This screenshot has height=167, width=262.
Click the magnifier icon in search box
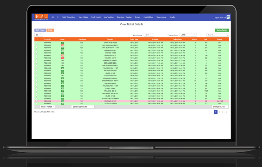[227, 35]
